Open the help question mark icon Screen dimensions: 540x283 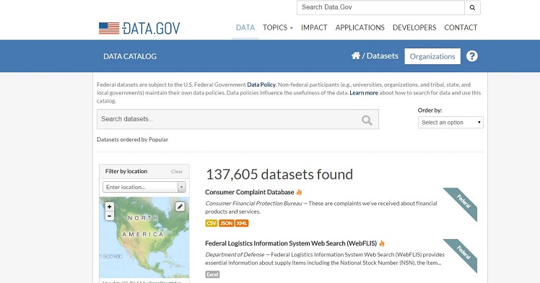472,56
